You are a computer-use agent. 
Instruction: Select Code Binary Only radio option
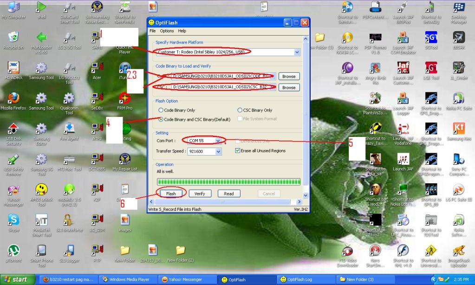click(x=161, y=110)
